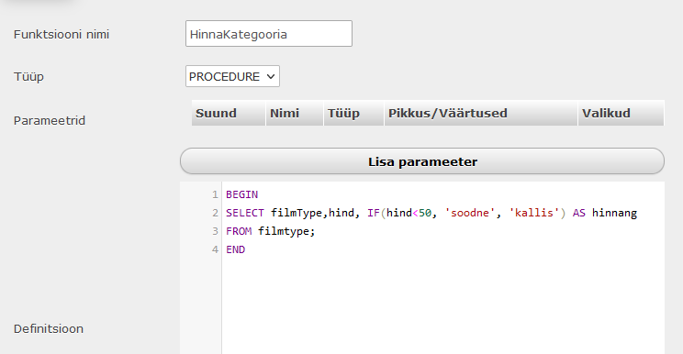The height and width of the screenshot is (354, 683).
Task: Select the Nimi column header
Action: pos(295,113)
